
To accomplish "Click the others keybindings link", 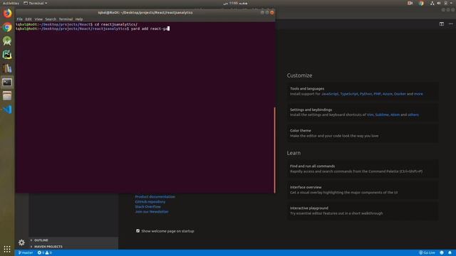I will (x=413, y=115).
